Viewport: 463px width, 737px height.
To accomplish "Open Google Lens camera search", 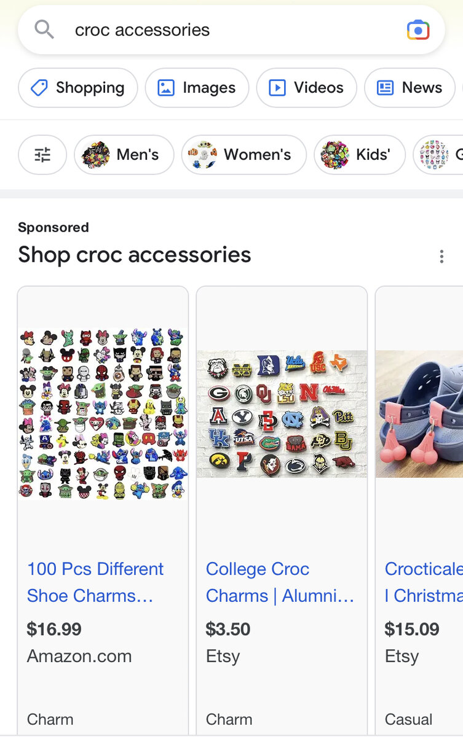I will pyautogui.click(x=418, y=29).
